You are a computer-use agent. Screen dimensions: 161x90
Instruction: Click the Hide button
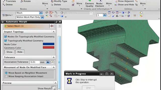click(20, 52)
